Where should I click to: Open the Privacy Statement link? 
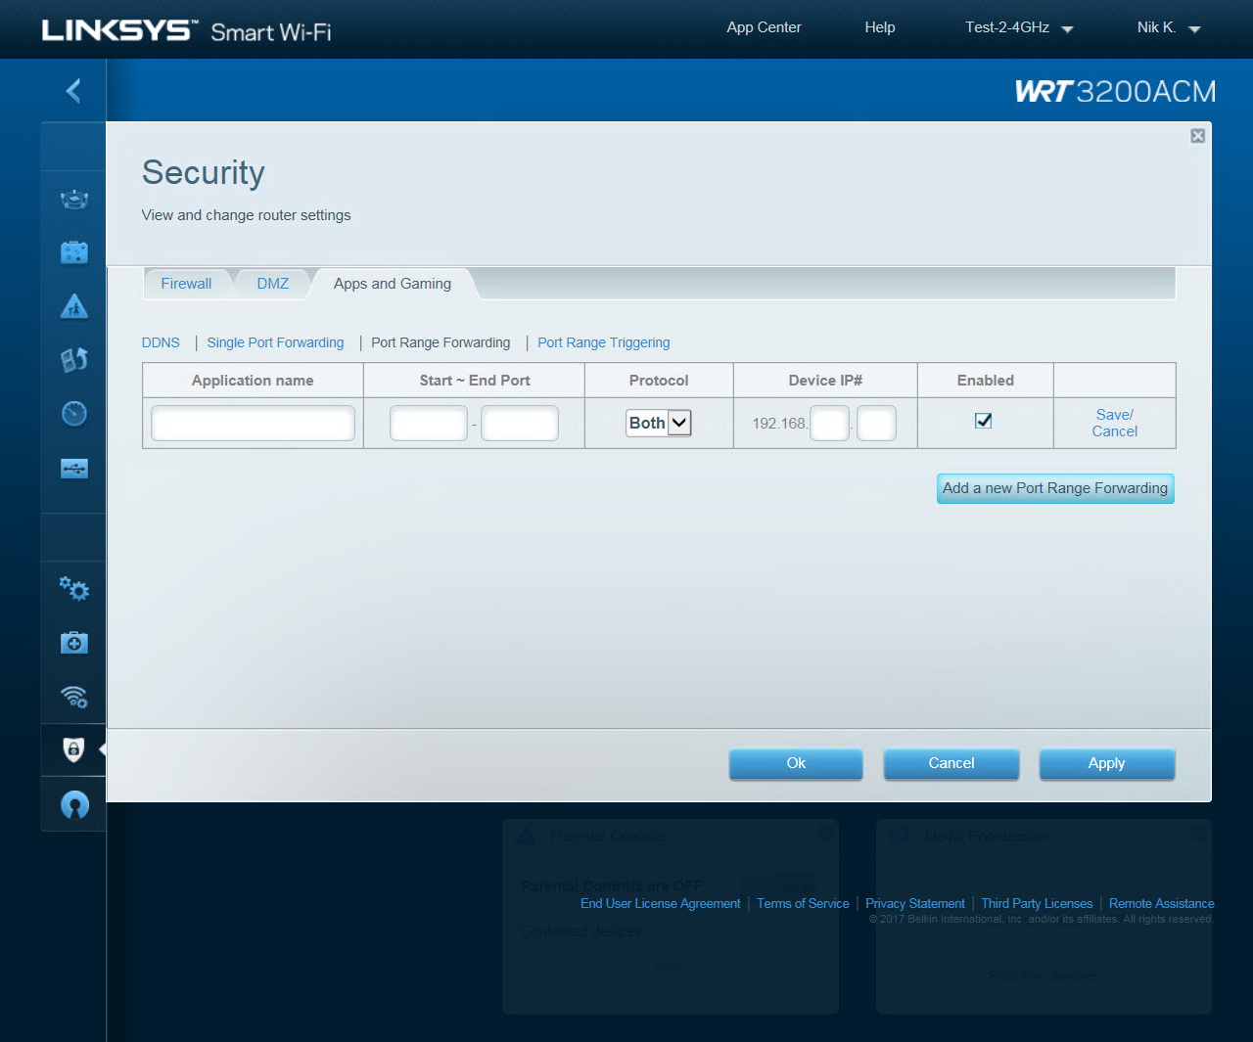pos(915,904)
